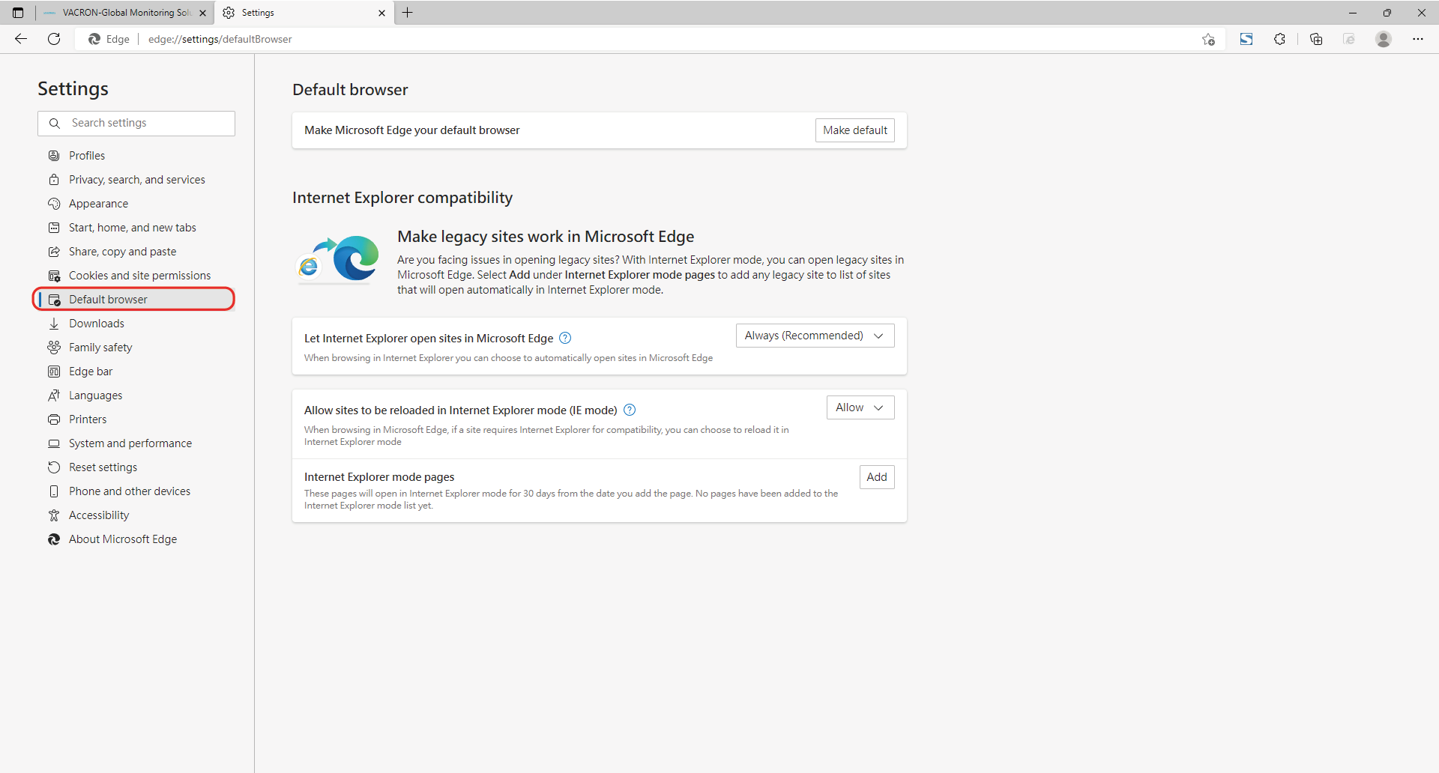Switch to the VACRON-Global Monitoring tab

tap(124, 13)
